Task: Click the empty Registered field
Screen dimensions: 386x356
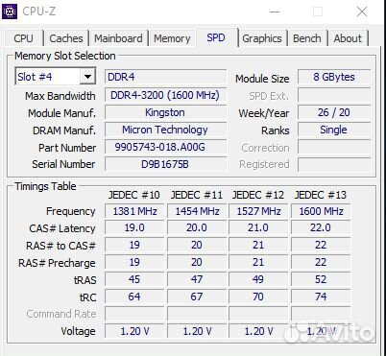Action: coord(334,164)
